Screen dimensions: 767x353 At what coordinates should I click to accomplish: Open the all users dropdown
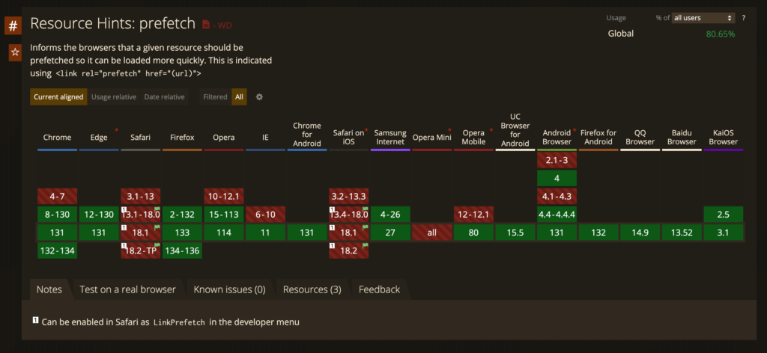(x=703, y=17)
